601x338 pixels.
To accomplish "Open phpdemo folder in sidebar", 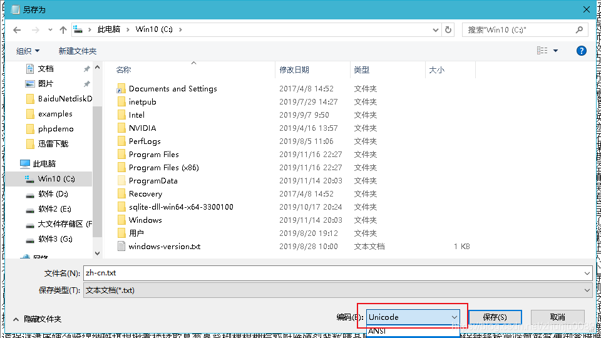I will tap(56, 129).
